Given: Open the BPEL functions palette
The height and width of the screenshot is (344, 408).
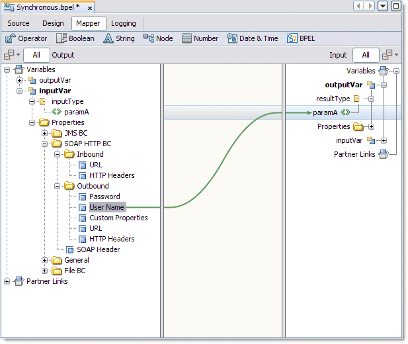Looking at the screenshot, I should [x=301, y=38].
